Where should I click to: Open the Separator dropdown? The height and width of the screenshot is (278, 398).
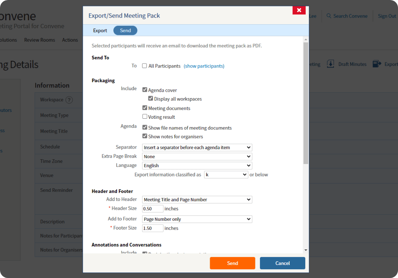coord(197,147)
